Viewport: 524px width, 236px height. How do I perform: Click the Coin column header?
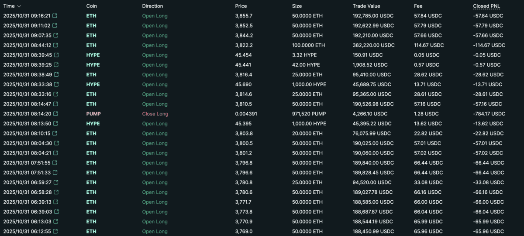(x=91, y=6)
